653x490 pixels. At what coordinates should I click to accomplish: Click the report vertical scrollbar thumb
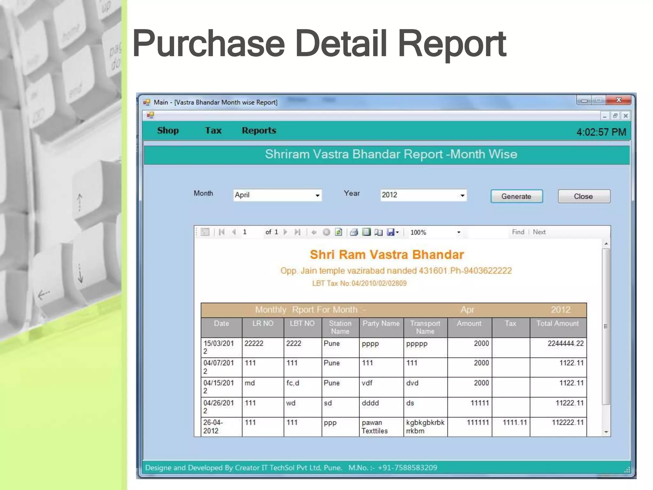[606, 326]
